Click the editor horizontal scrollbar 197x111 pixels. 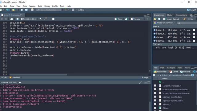coord(38,75)
